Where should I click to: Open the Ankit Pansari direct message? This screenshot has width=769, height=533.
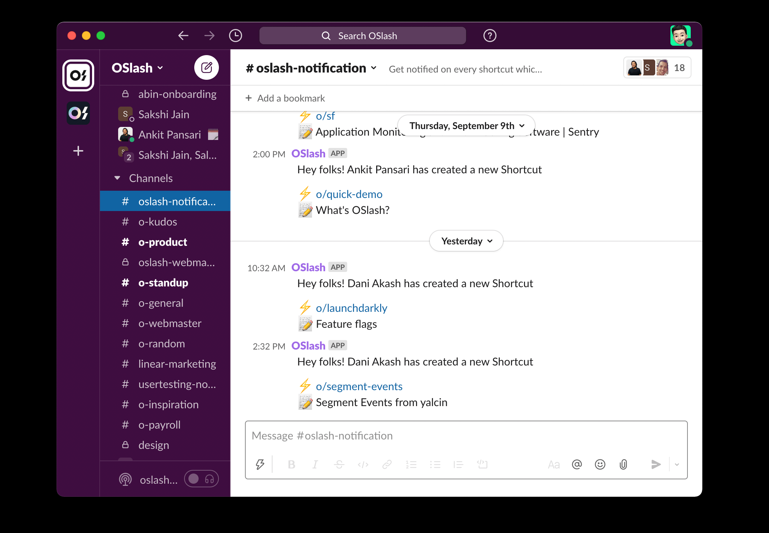pyautogui.click(x=165, y=135)
